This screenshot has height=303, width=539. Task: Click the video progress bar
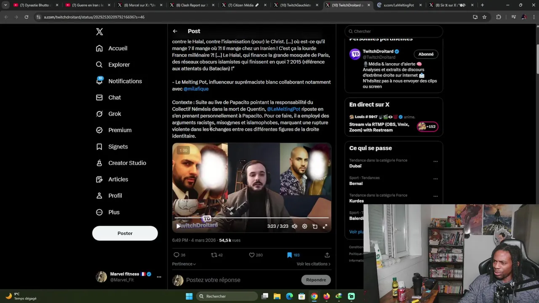point(251,218)
